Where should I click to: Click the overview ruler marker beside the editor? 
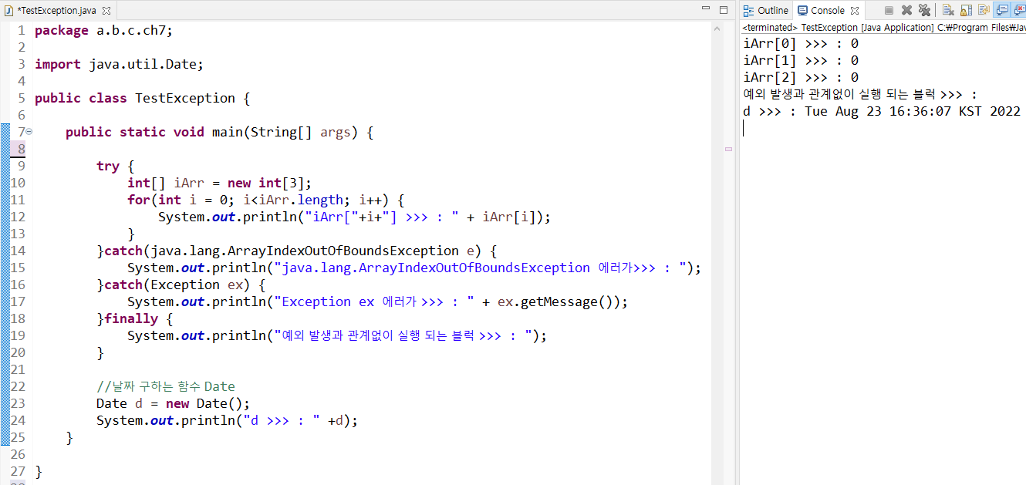(x=729, y=149)
